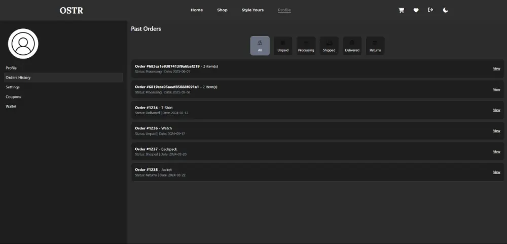Click the Past Orders heading

point(146,29)
